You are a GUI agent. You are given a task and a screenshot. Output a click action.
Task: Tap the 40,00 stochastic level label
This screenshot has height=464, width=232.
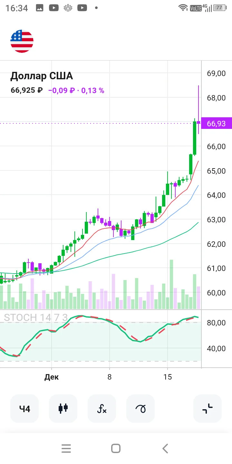216,348
